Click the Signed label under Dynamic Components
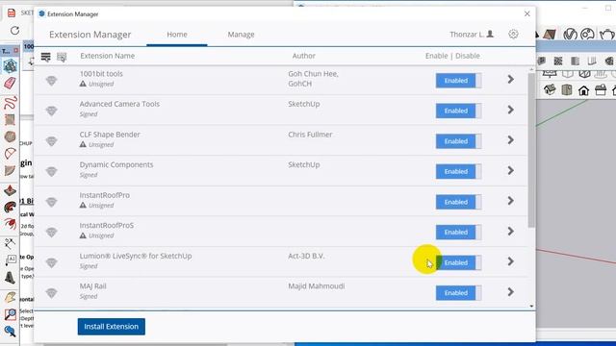The height and width of the screenshot is (346, 616). click(89, 175)
